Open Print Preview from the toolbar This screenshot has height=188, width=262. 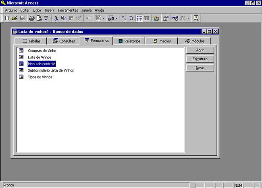39,18
